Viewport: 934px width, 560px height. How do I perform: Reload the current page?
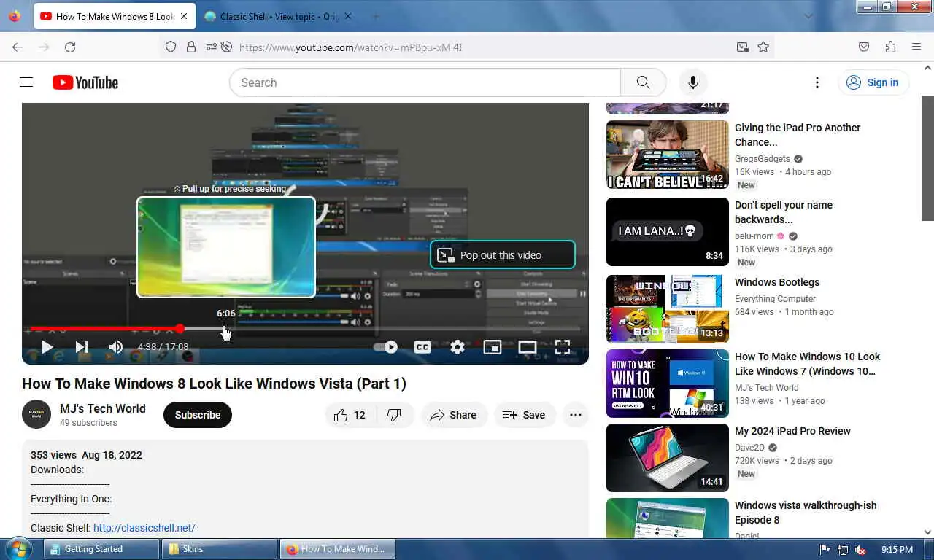coord(70,47)
